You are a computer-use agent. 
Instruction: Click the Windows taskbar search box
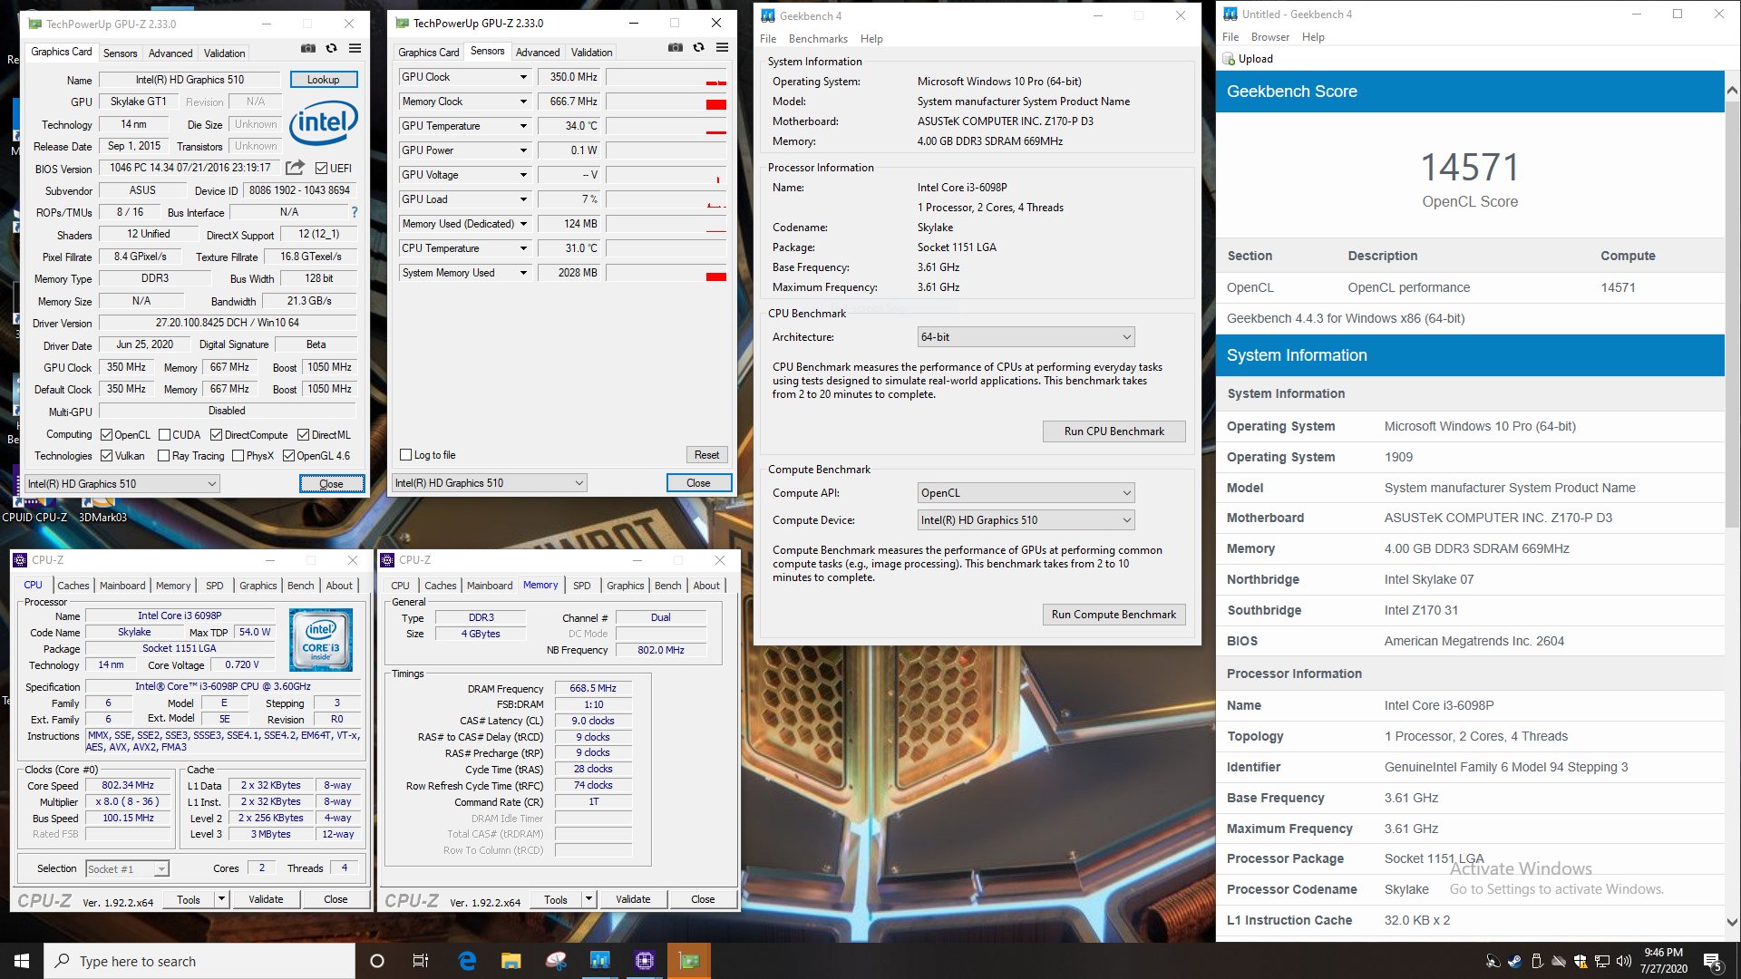tap(199, 961)
